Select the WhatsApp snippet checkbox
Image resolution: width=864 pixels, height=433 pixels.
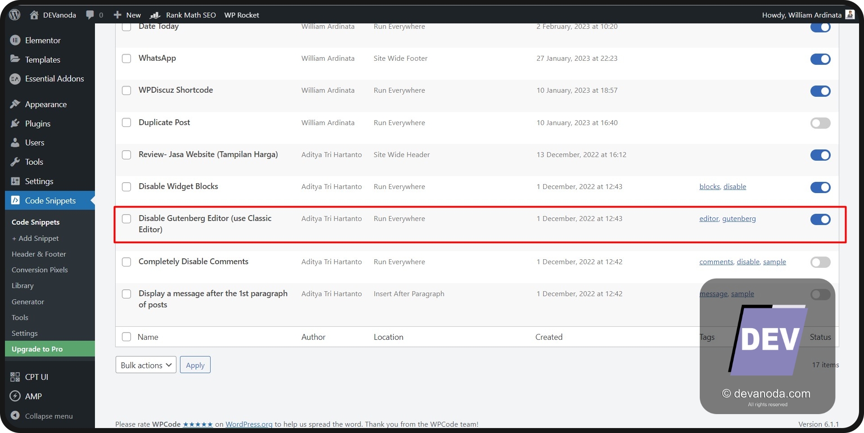(126, 59)
